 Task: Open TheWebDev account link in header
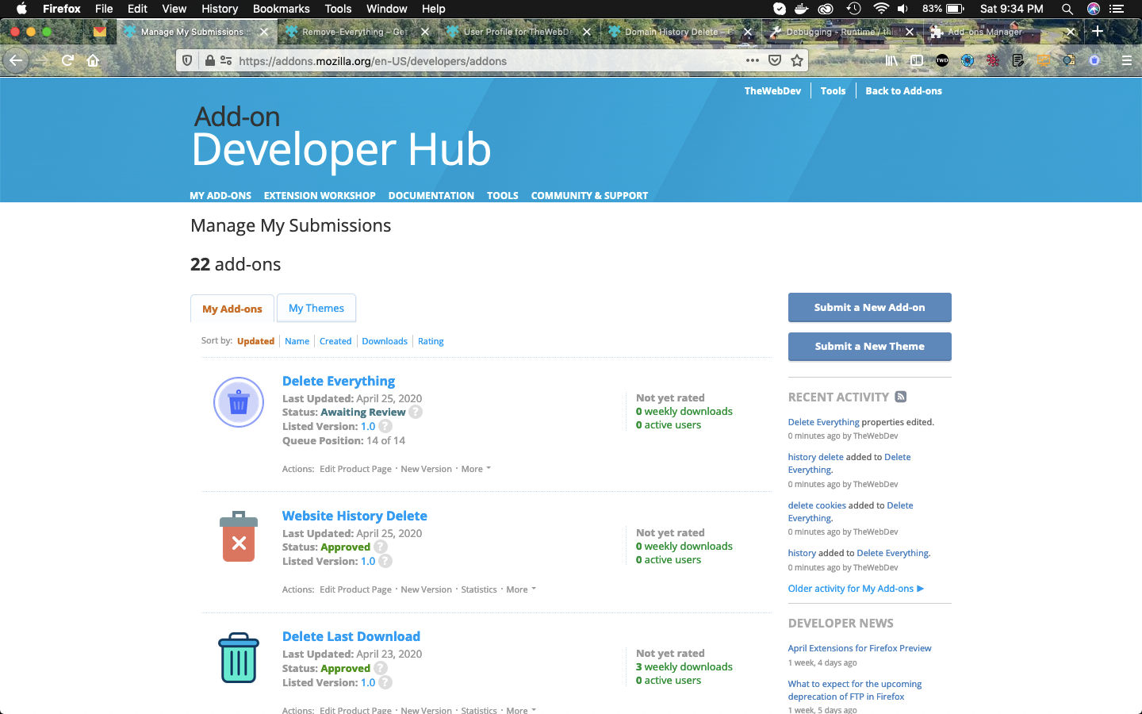pyautogui.click(x=772, y=91)
